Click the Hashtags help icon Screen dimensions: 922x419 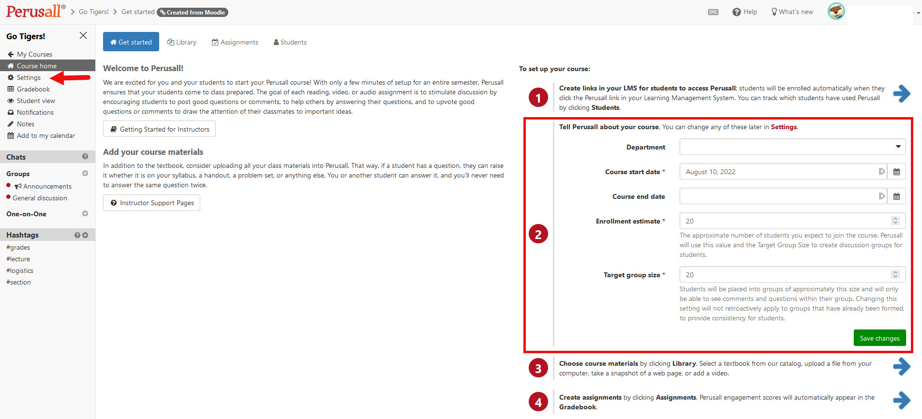(x=77, y=235)
